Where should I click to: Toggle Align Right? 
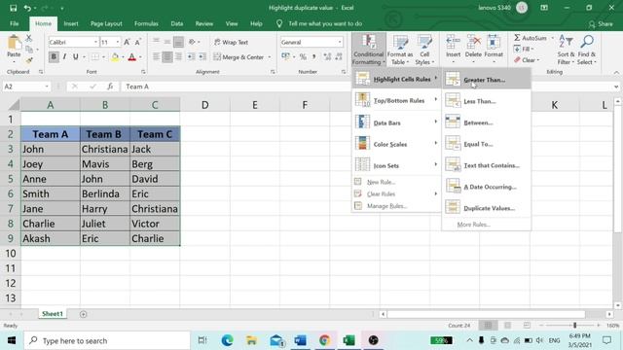click(x=179, y=57)
